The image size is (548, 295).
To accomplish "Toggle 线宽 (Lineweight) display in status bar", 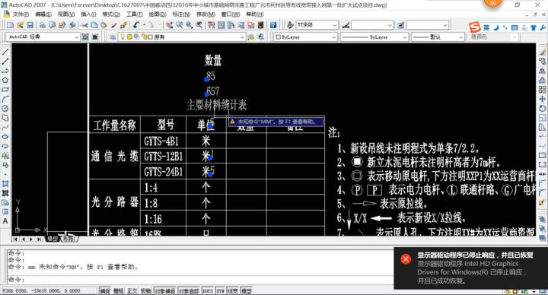I will 232,290.
